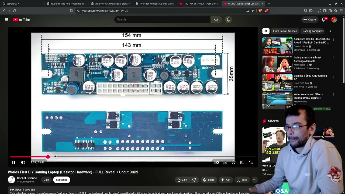Toggle closed captions
The image size is (345, 194).
tap(225, 162)
